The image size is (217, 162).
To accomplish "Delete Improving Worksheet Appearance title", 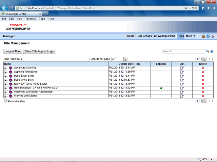I will tap(203, 92).
